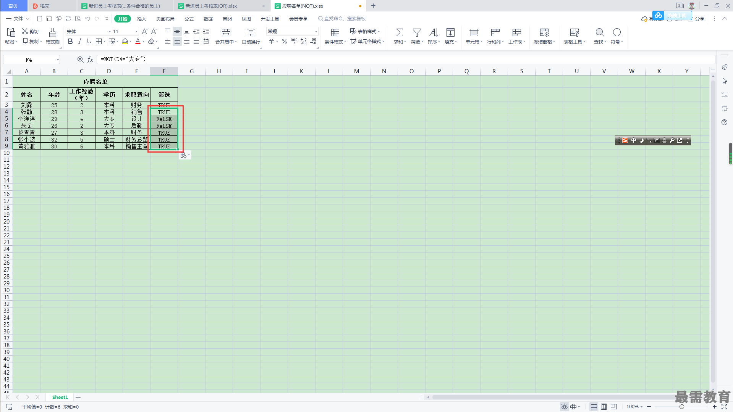Click the auto-fill options icon below the table
Screen dimensions: 733x412
pyautogui.click(x=184, y=155)
